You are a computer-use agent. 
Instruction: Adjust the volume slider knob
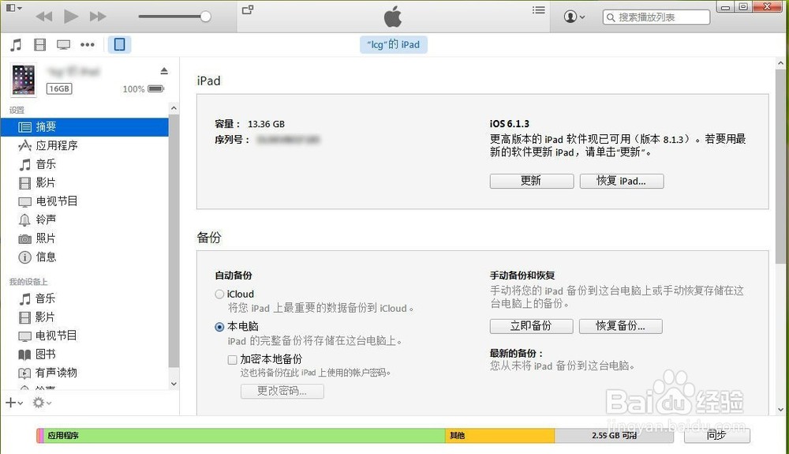pos(205,17)
